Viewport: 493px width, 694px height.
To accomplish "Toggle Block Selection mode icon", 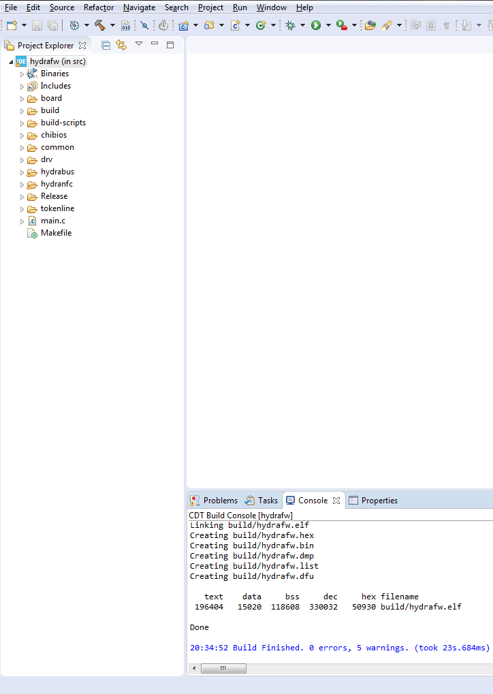I will pos(431,25).
